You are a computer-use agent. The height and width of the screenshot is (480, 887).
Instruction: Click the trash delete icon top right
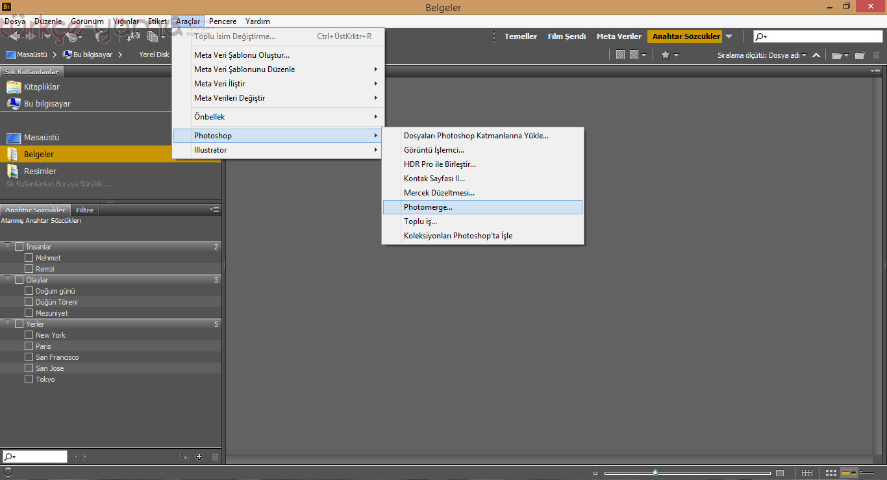coord(877,55)
